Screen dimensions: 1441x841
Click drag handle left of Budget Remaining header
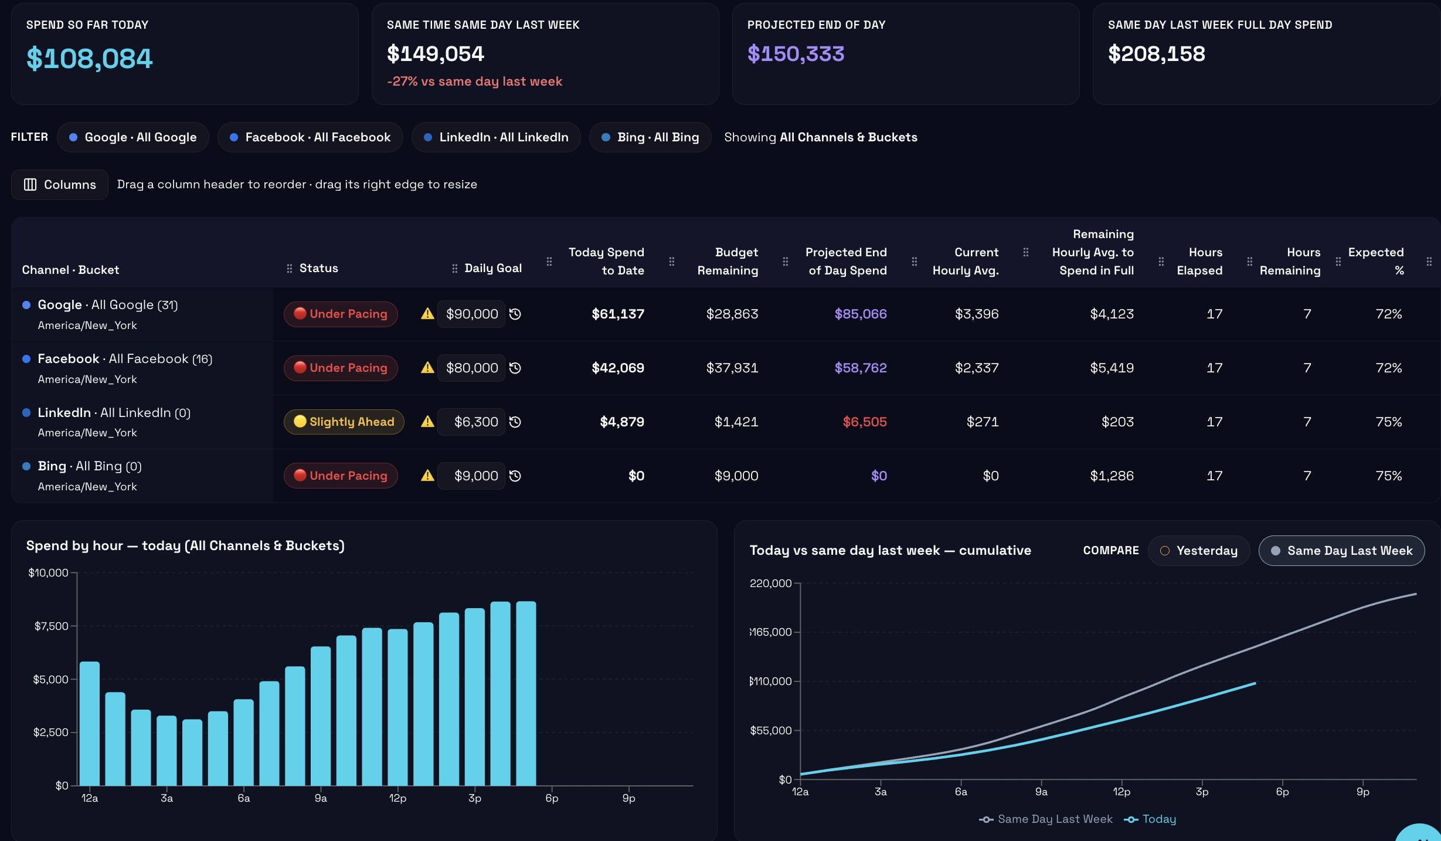[672, 262]
